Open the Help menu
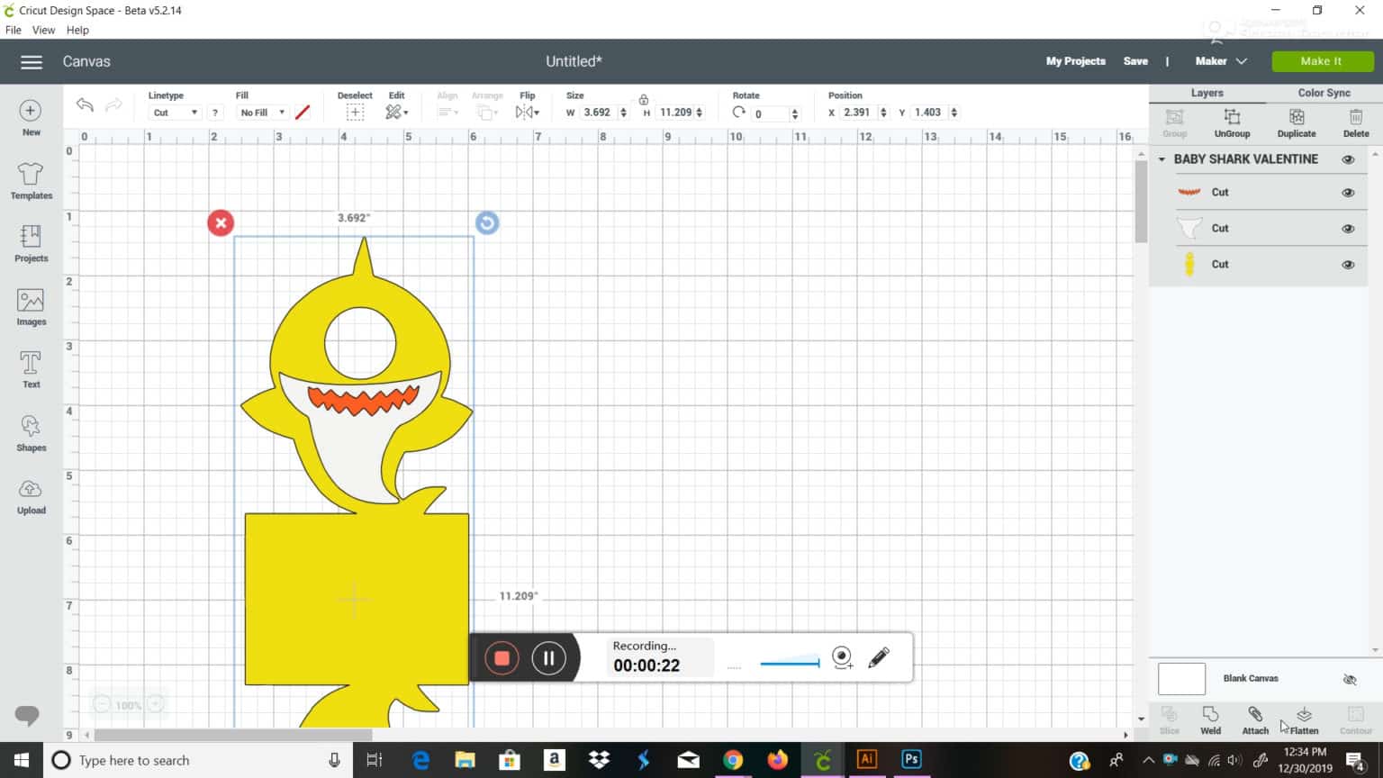The image size is (1383, 778). coord(77,30)
